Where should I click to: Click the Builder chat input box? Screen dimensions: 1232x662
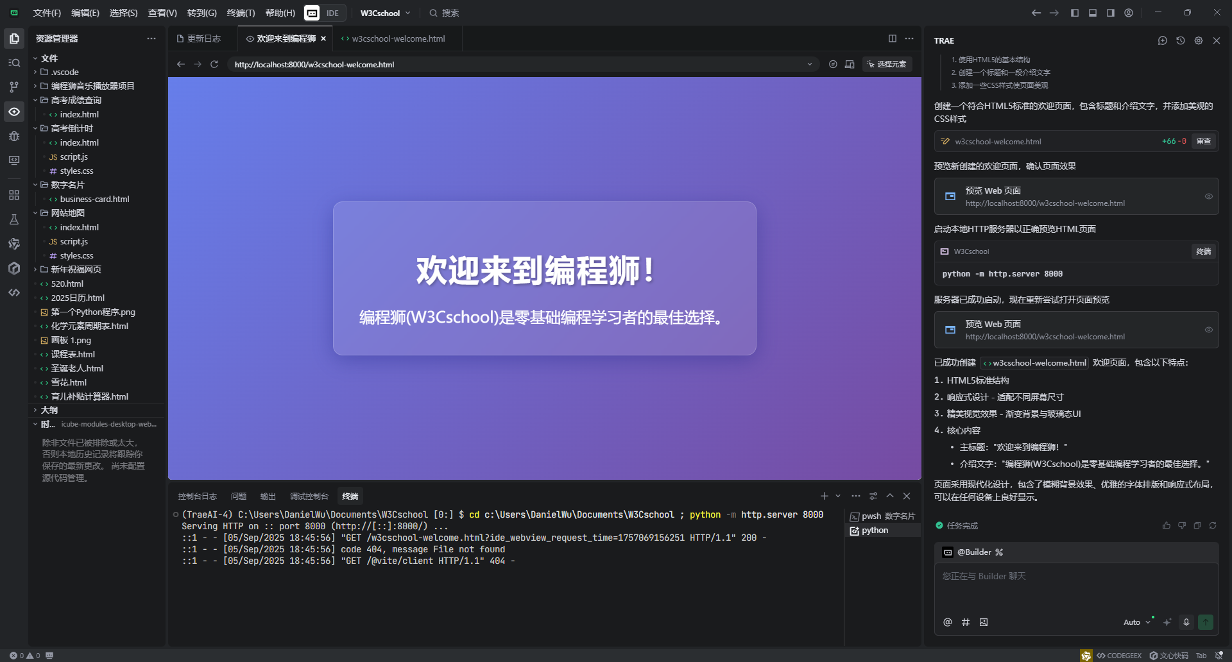click(1076, 587)
